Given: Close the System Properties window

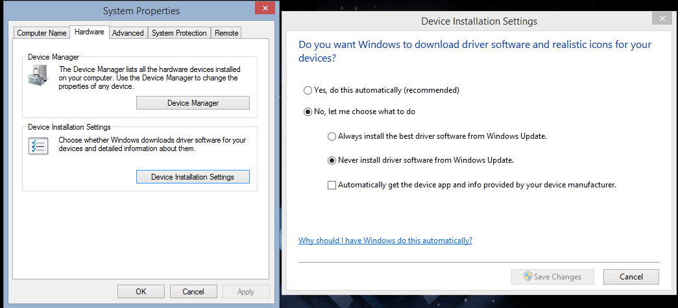Looking at the screenshot, I should click(x=265, y=8).
